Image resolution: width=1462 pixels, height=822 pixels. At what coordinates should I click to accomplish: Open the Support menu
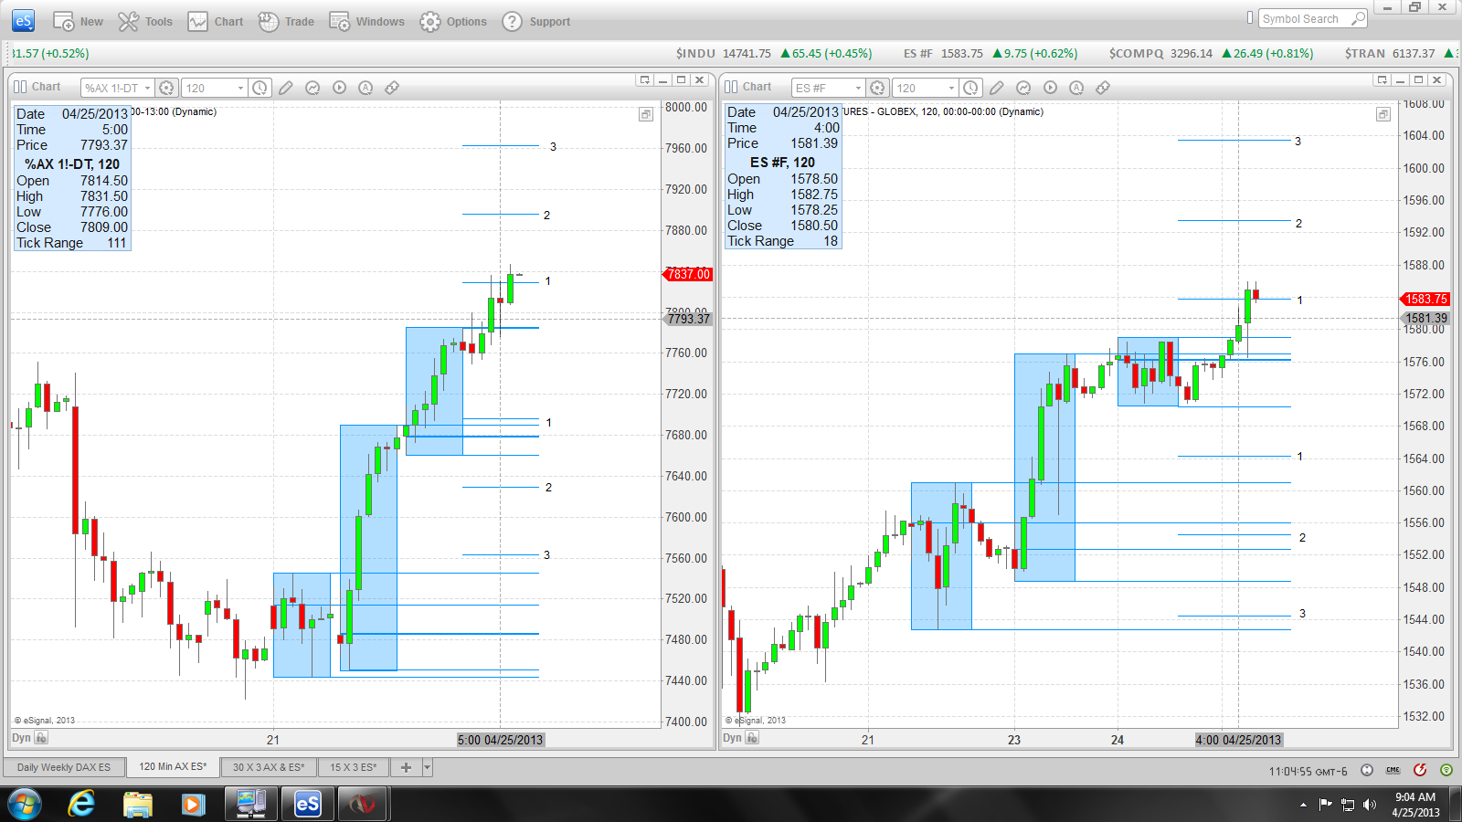[536, 21]
